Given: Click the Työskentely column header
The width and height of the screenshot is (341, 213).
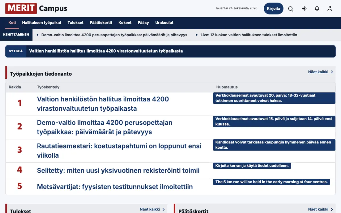Looking at the screenshot, I should pos(48,87).
